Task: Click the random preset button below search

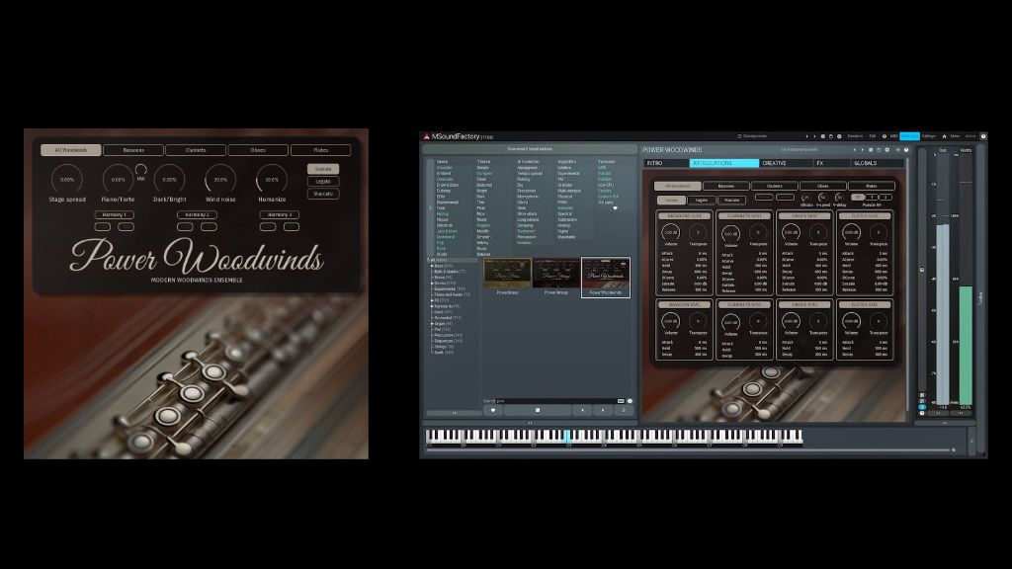Action: click(x=537, y=410)
